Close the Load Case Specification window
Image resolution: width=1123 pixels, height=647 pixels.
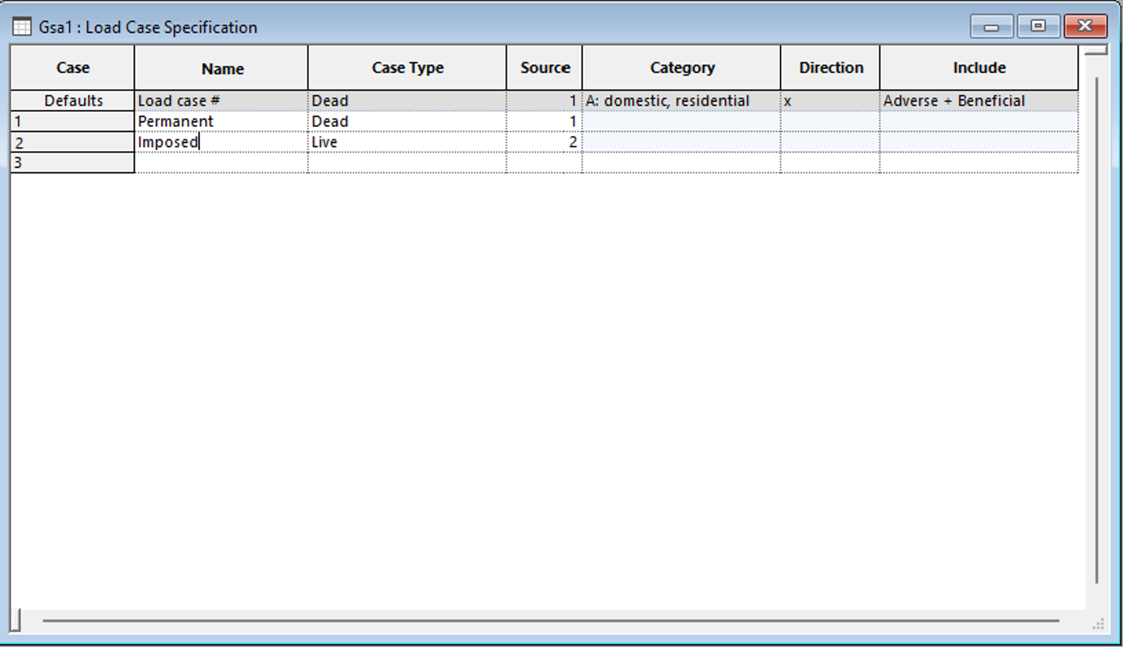[1085, 26]
